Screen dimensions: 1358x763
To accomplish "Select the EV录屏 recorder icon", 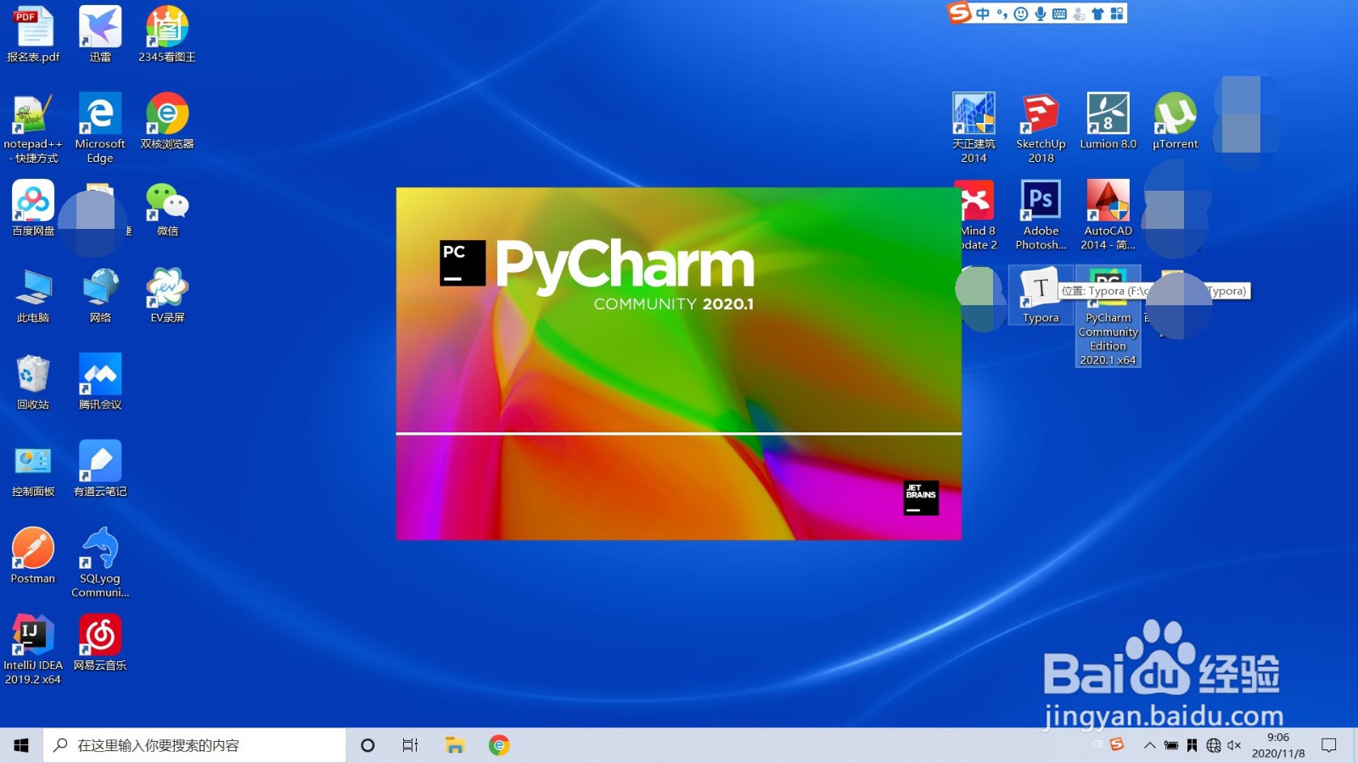I will pyautogui.click(x=167, y=295).
